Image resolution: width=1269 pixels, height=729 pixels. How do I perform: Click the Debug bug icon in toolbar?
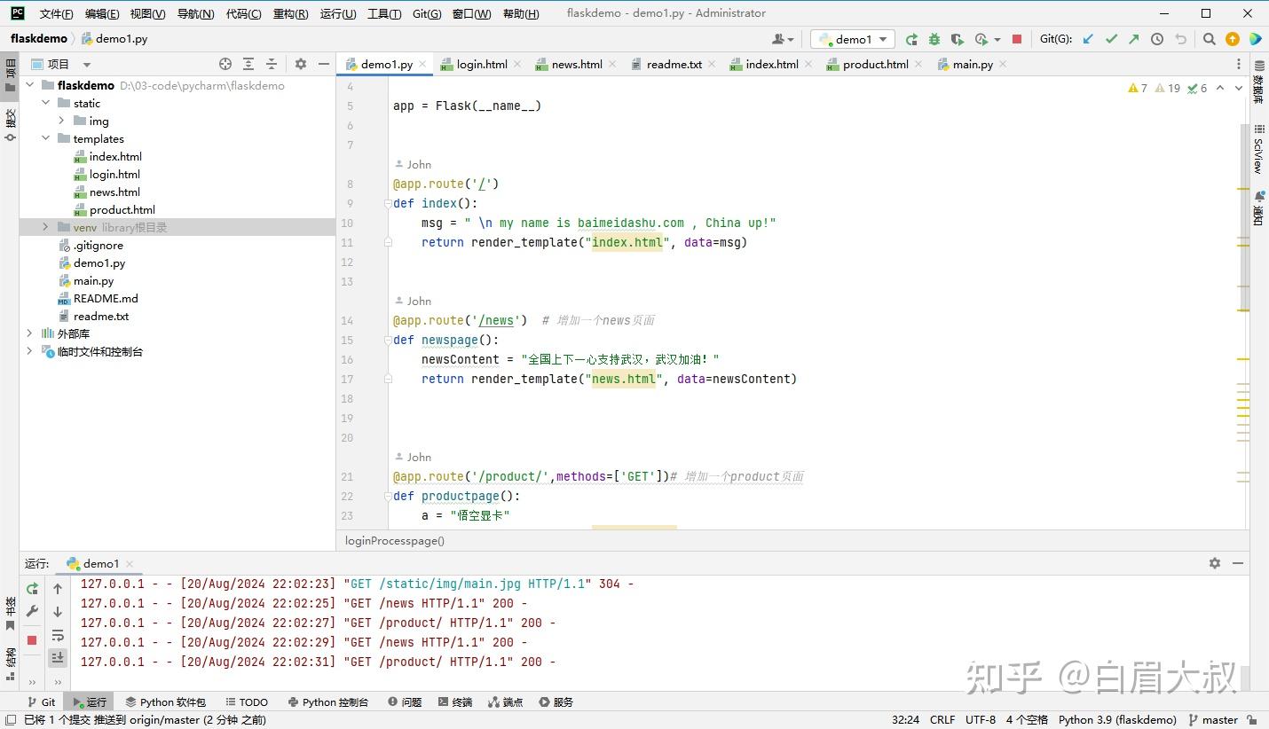pyautogui.click(x=934, y=39)
